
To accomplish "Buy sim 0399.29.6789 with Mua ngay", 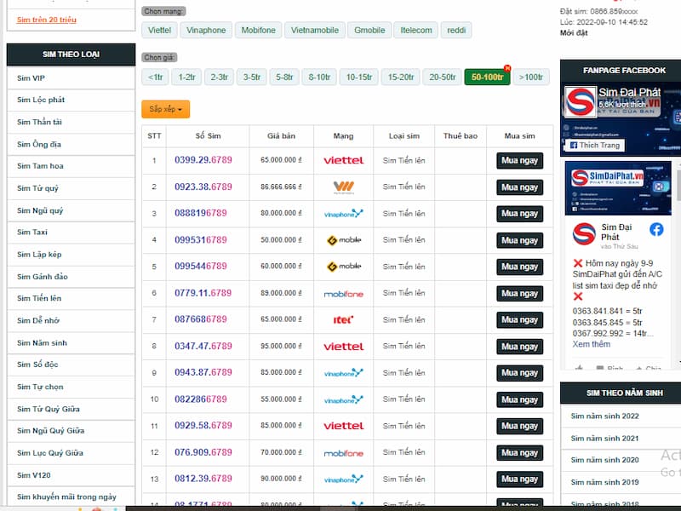I will pyautogui.click(x=519, y=161).
